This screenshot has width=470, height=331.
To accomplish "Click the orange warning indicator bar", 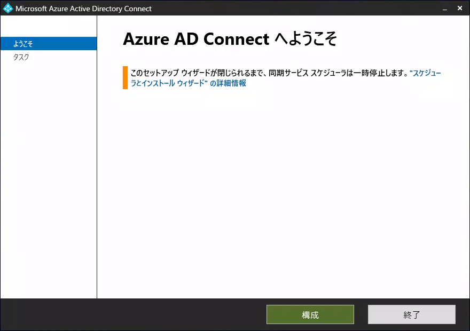I will click(x=125, y=77).
